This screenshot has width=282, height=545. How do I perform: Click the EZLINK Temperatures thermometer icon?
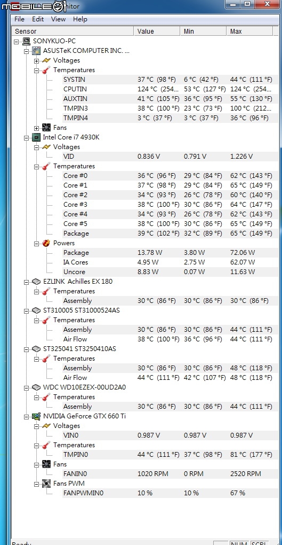pyautogui.click(x=46, y=291)
